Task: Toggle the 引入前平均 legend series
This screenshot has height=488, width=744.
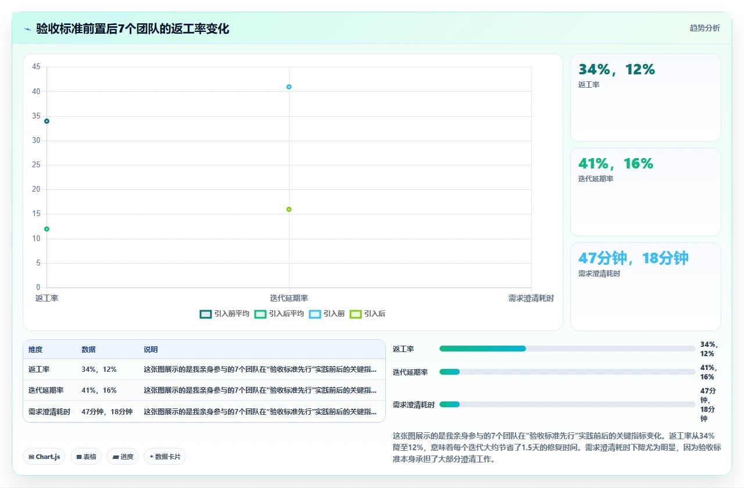Action: click(224, 314)
